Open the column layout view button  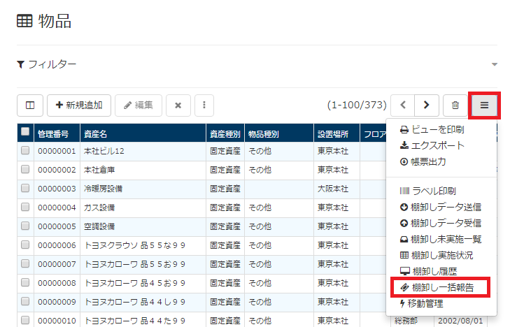coord(30,106)
